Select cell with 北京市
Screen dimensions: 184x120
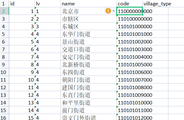point(88,11)
